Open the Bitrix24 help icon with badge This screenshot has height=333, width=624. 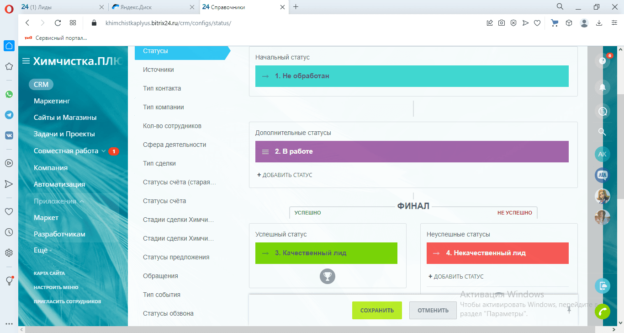pos(603,62)
